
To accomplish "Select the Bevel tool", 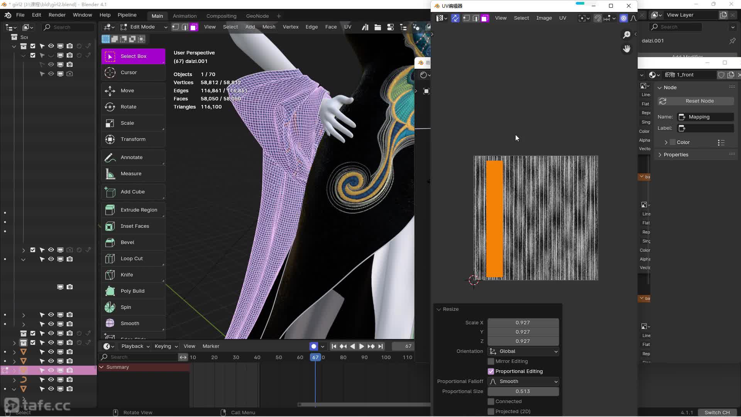I will pyautogui.click(x=133, y=242).
